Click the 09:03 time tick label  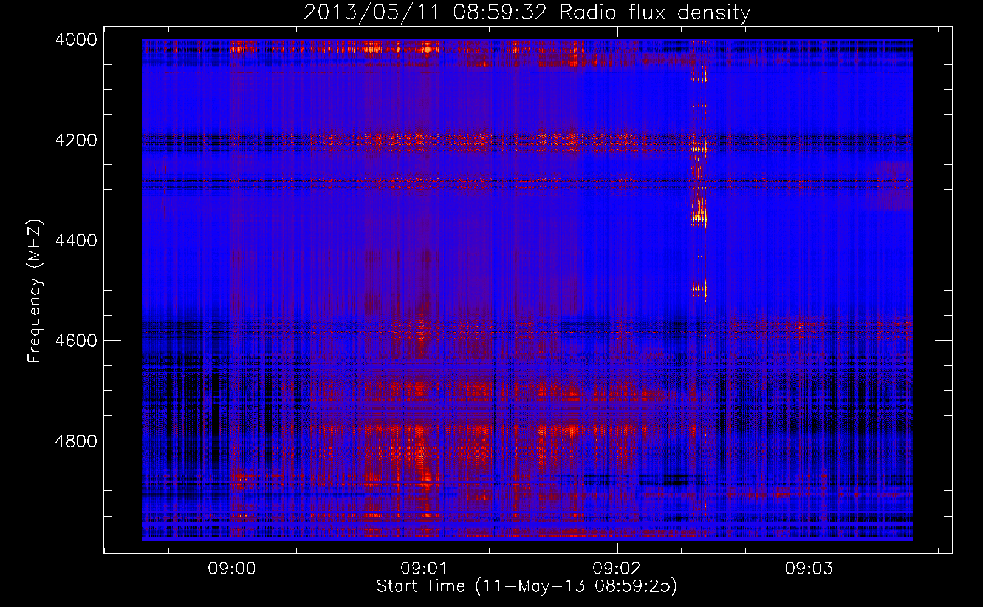pos(809,569)
